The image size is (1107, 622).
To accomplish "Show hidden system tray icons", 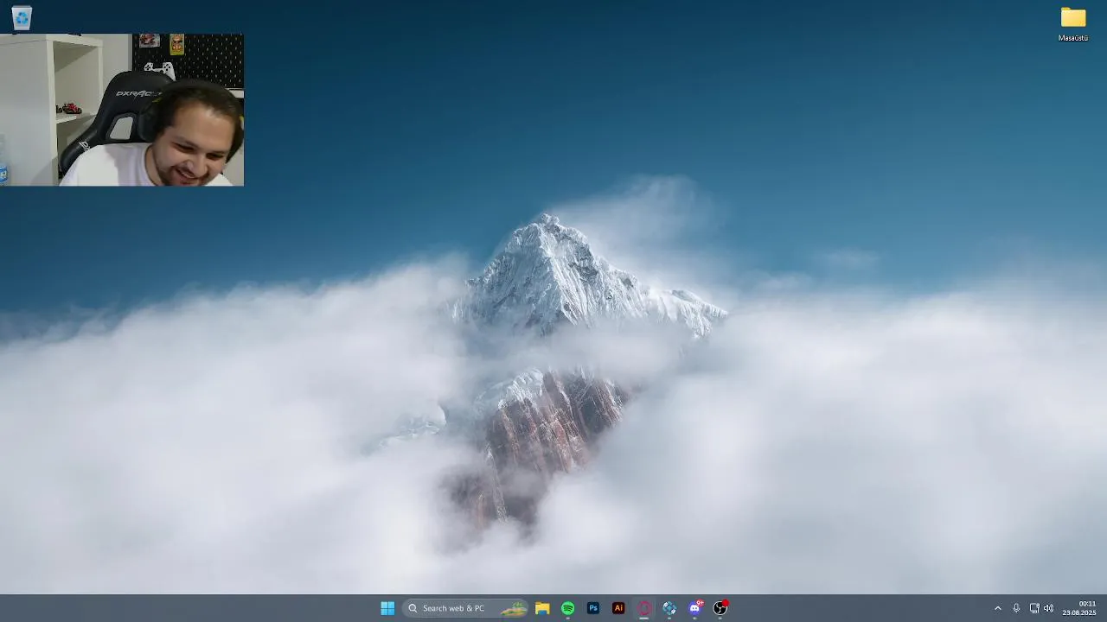I will tap(997, 608).
